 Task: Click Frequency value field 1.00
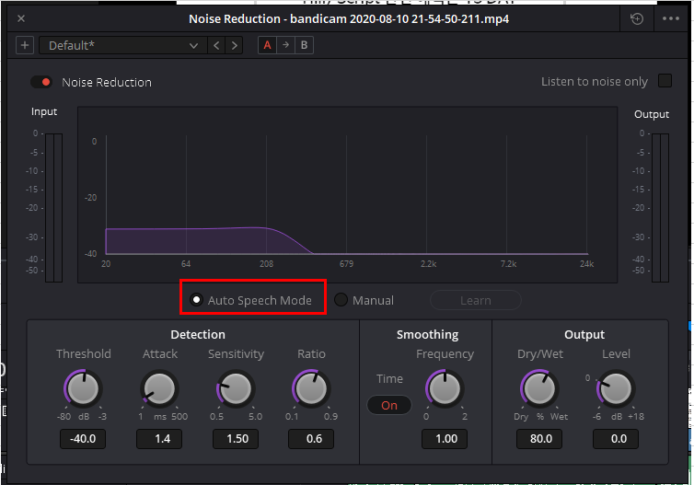click(x=445, y=439)
